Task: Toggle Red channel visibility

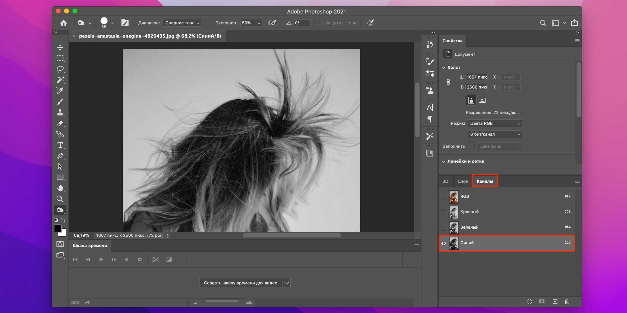Action: [443, 213]
